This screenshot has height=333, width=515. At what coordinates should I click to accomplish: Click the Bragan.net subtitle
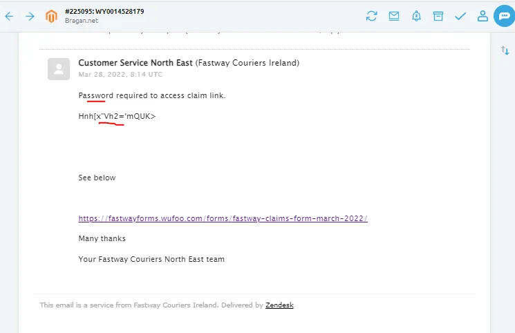tap(82, 21)
